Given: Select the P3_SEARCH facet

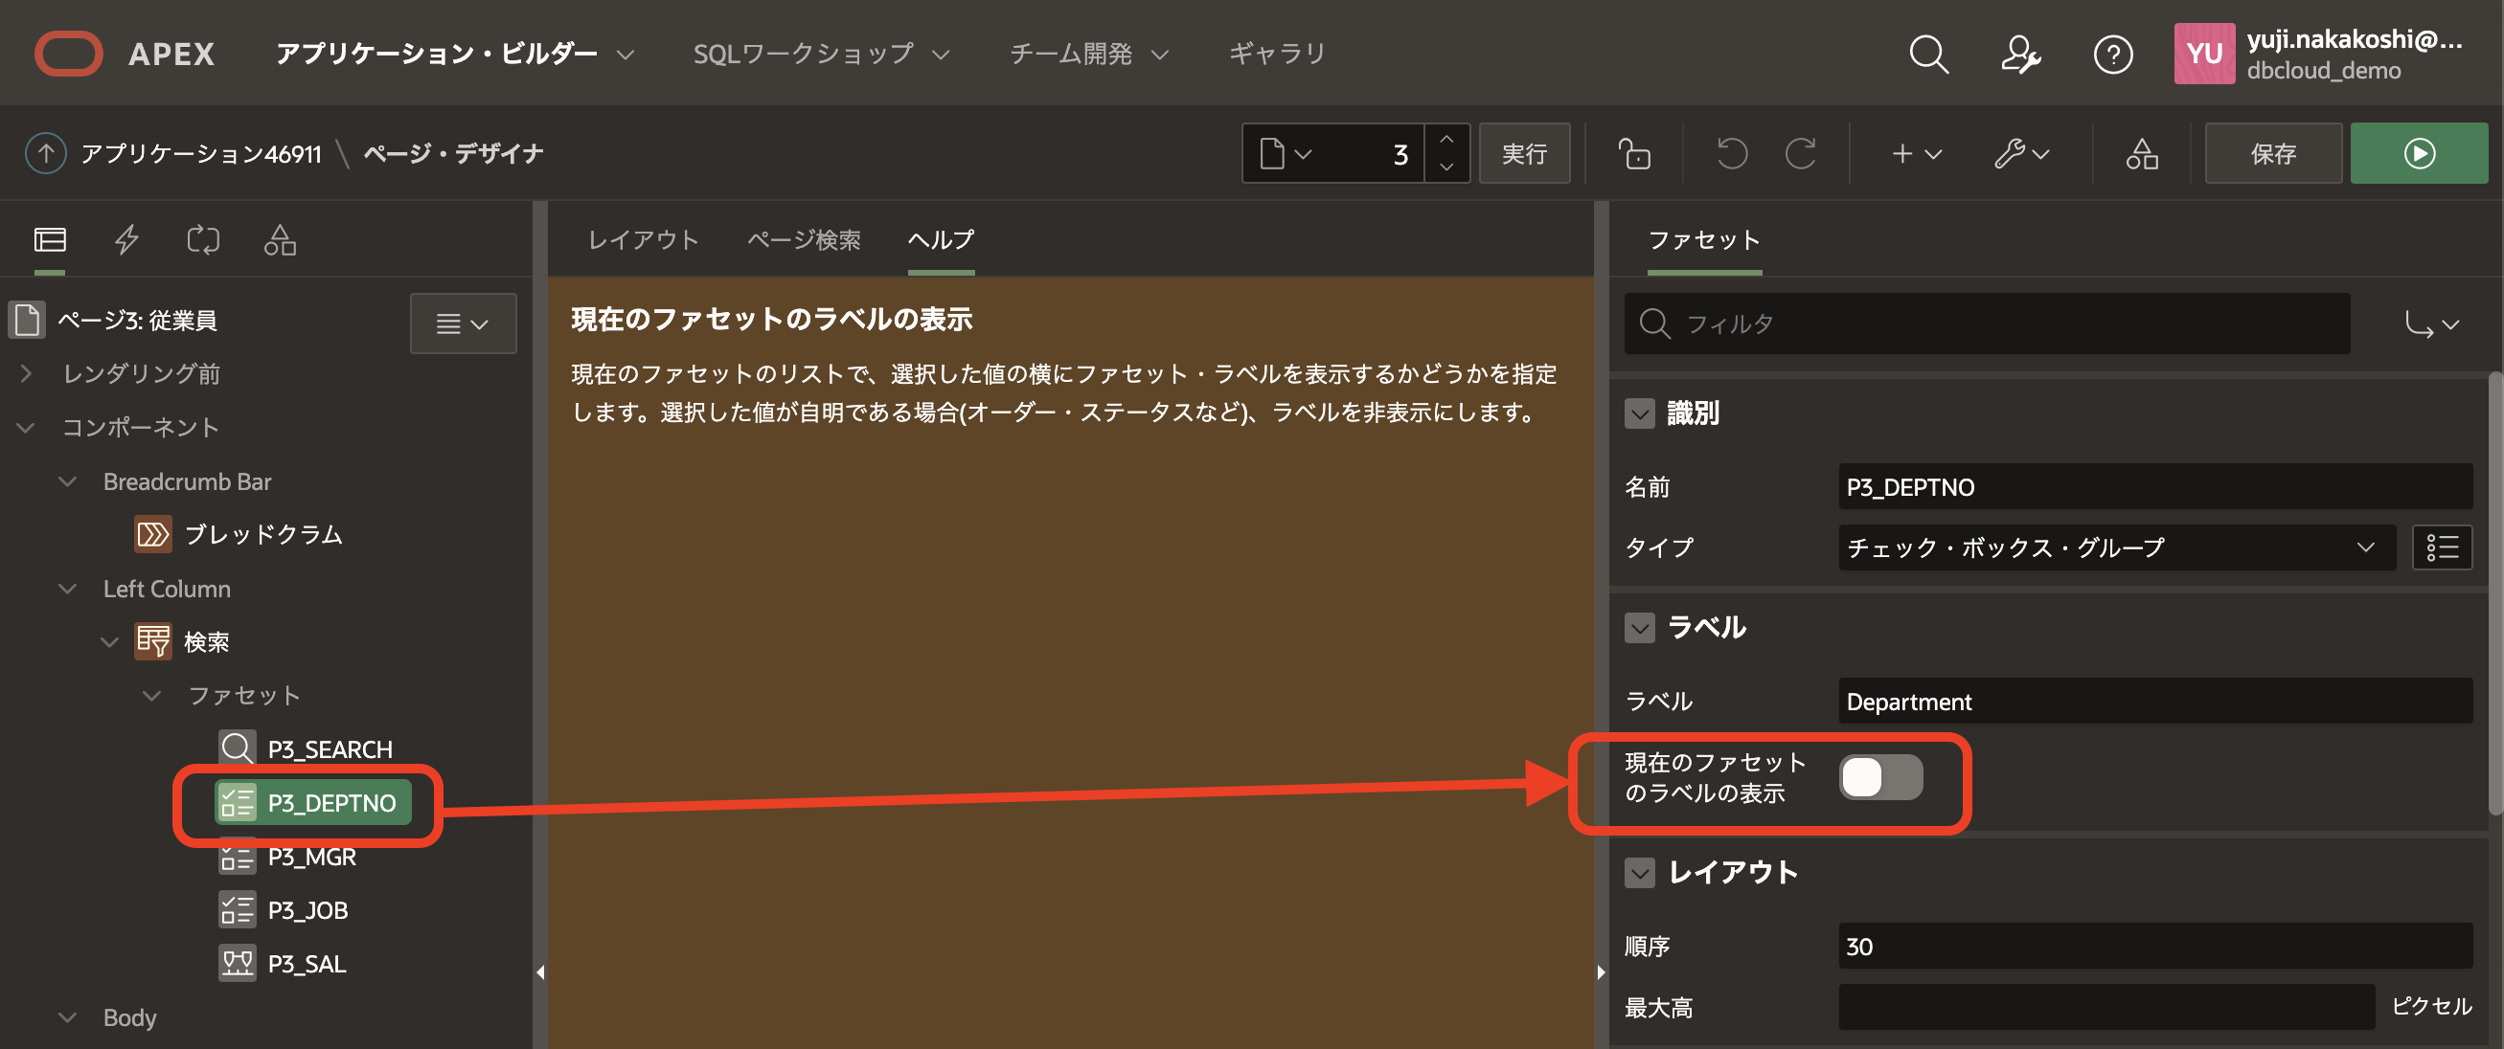Looking at the screenshot, I should point(306,748).
